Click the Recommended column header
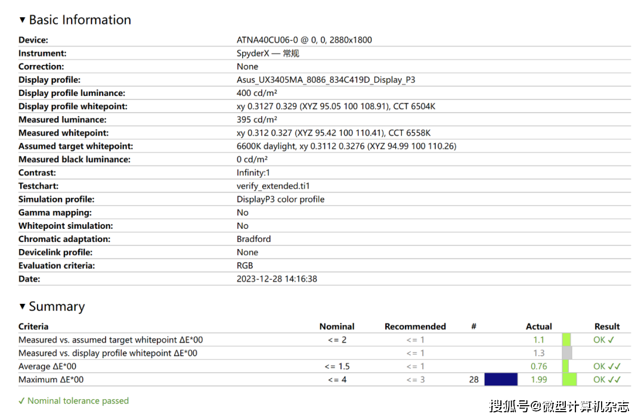 pos(415,326)
